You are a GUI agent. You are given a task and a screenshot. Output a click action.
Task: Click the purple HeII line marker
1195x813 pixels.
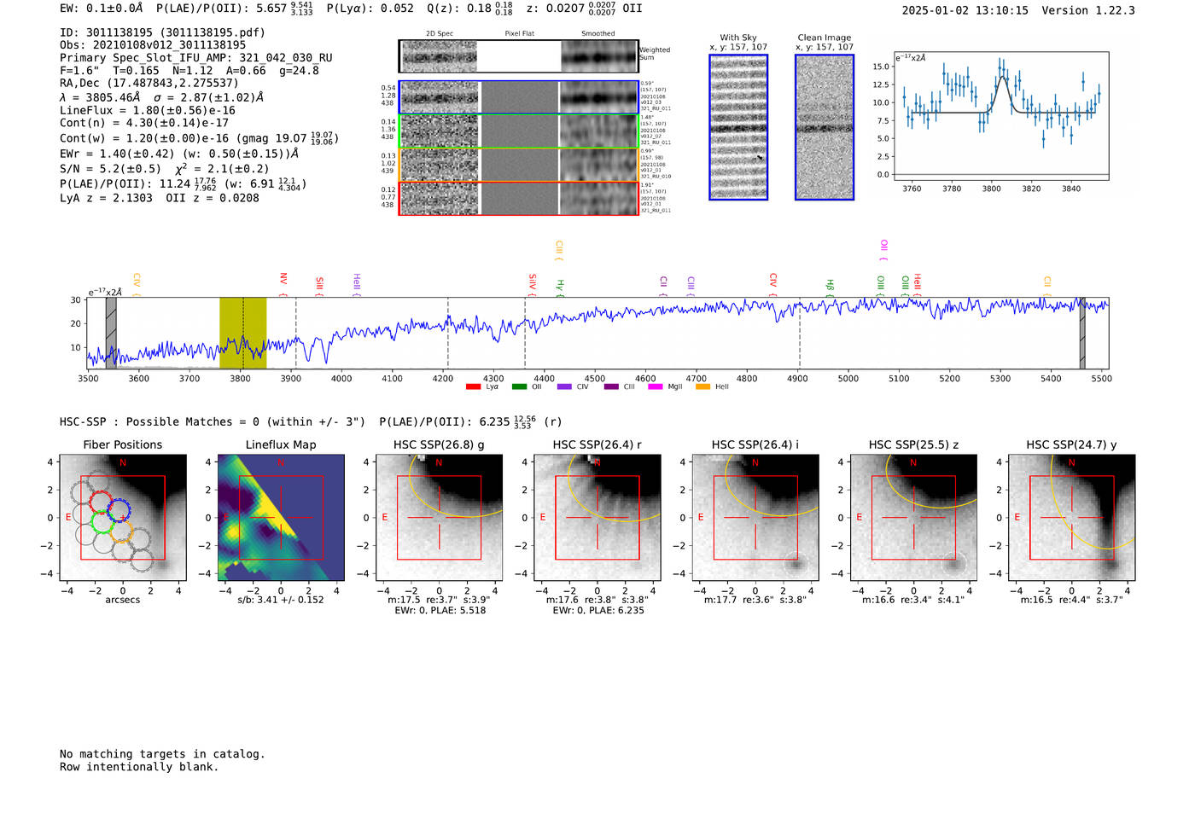click(357, 284)
